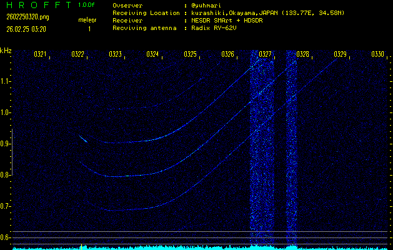
Task: Click the 1.1 frequency axis label
Action: (6, 81)
